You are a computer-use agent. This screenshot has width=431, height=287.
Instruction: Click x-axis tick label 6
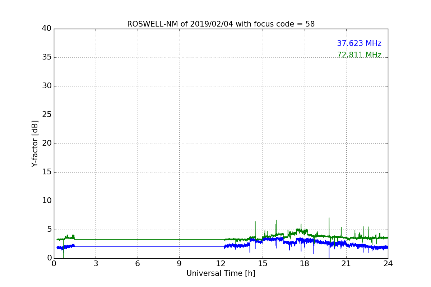click(137, 264)
